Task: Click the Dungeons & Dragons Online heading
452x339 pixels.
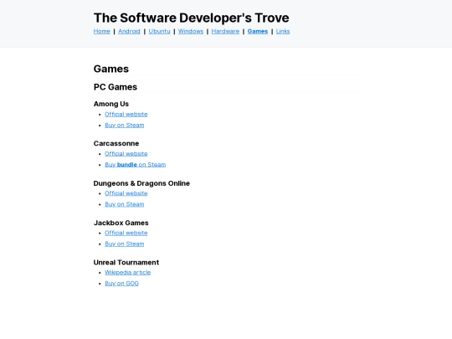Action: click(x=141, y=183)
